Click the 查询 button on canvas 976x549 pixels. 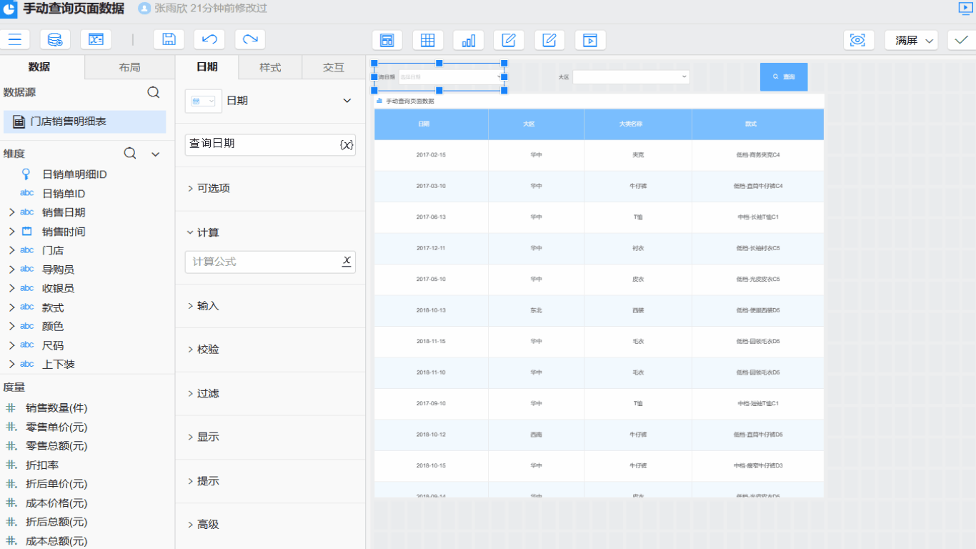coord(784,76)
